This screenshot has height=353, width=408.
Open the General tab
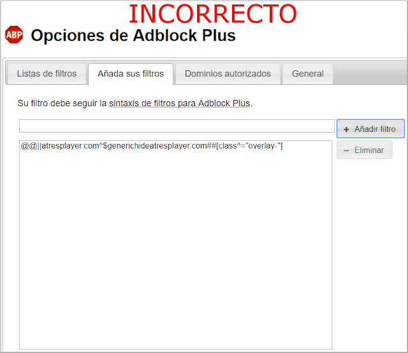tap(307, 74)
